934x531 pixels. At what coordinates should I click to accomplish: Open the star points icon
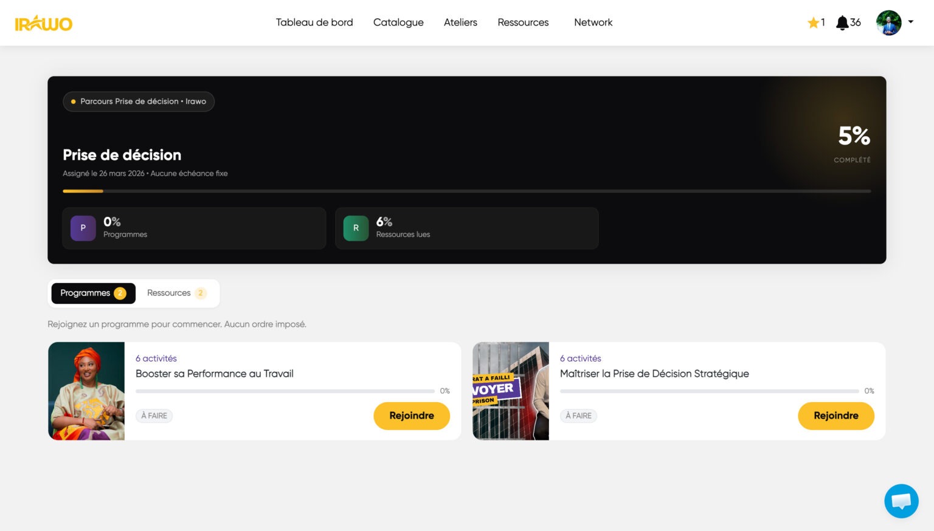click(813, 23)
